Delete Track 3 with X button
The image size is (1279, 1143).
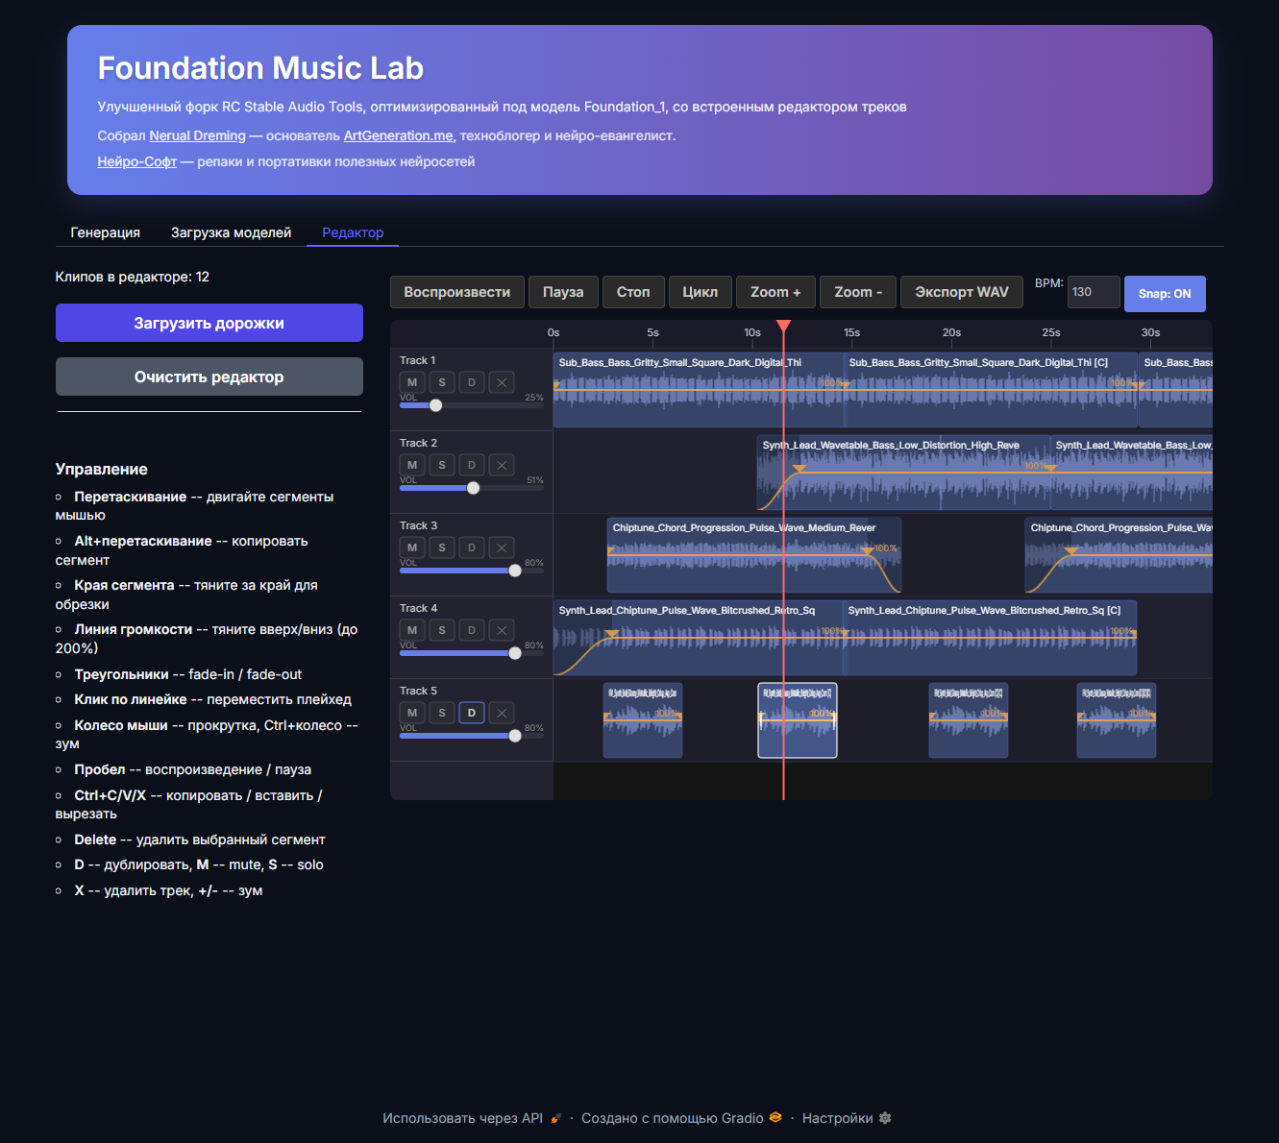[x=502, y=547]
